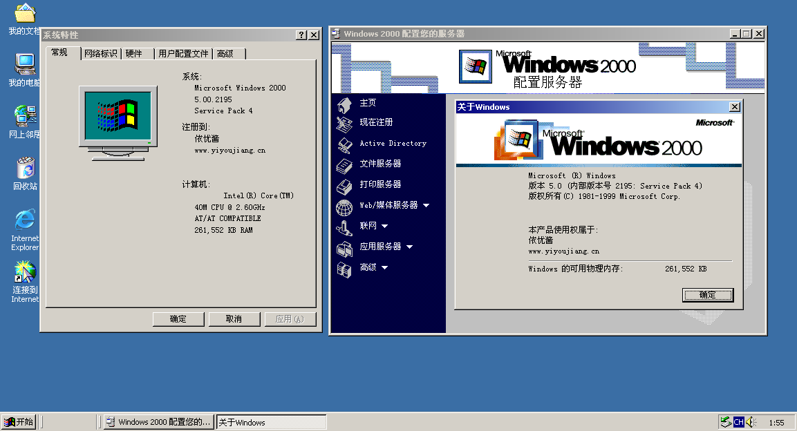Screen dimensions: 797x431
Task: Open the Active Directory sidebar icon
Action: 344,145
